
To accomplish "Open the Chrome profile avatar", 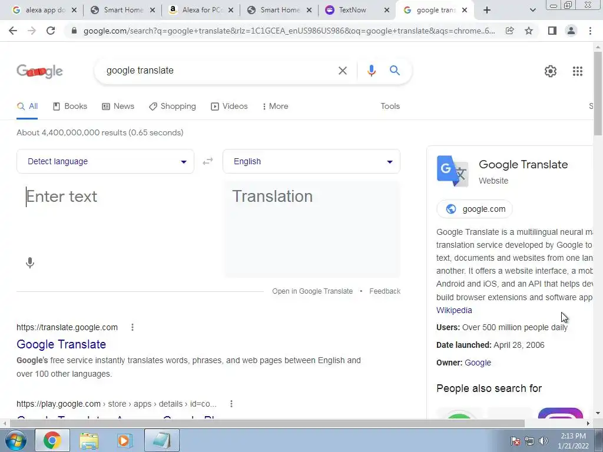I will point(571,31).
